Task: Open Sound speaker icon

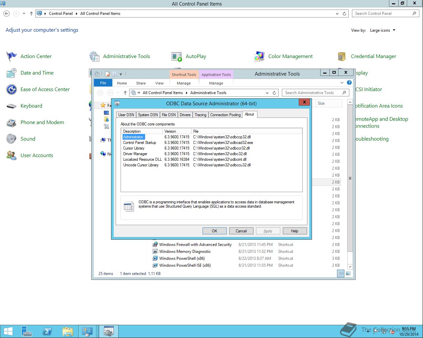Action: tap(12, 139)
